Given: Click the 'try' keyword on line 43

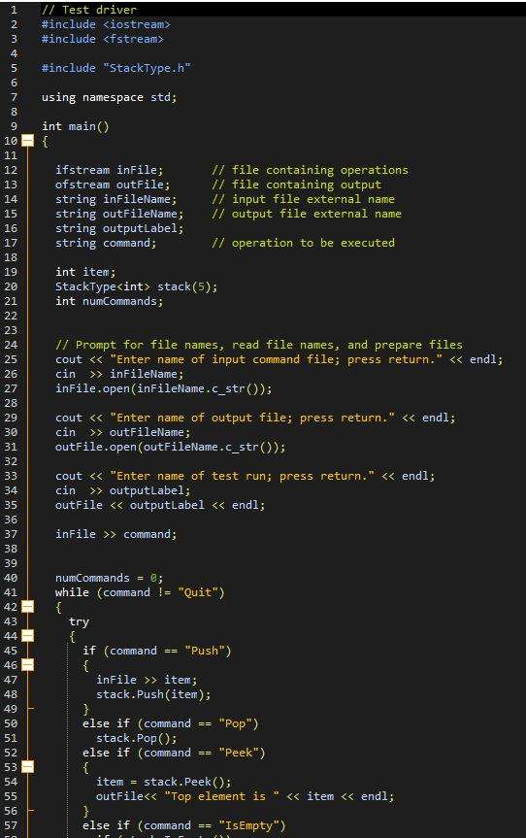Looking at the screenshot, I should click(x=79, y=621).
